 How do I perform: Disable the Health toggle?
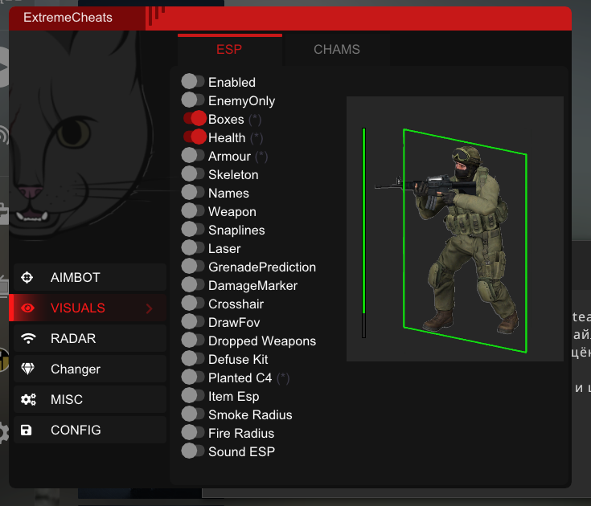point(195,137)
